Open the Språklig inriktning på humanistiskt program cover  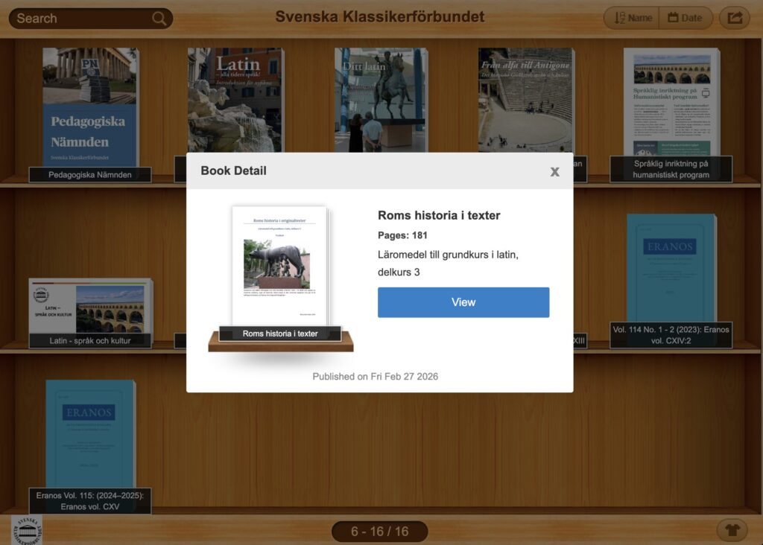click(x=671, y=103)
